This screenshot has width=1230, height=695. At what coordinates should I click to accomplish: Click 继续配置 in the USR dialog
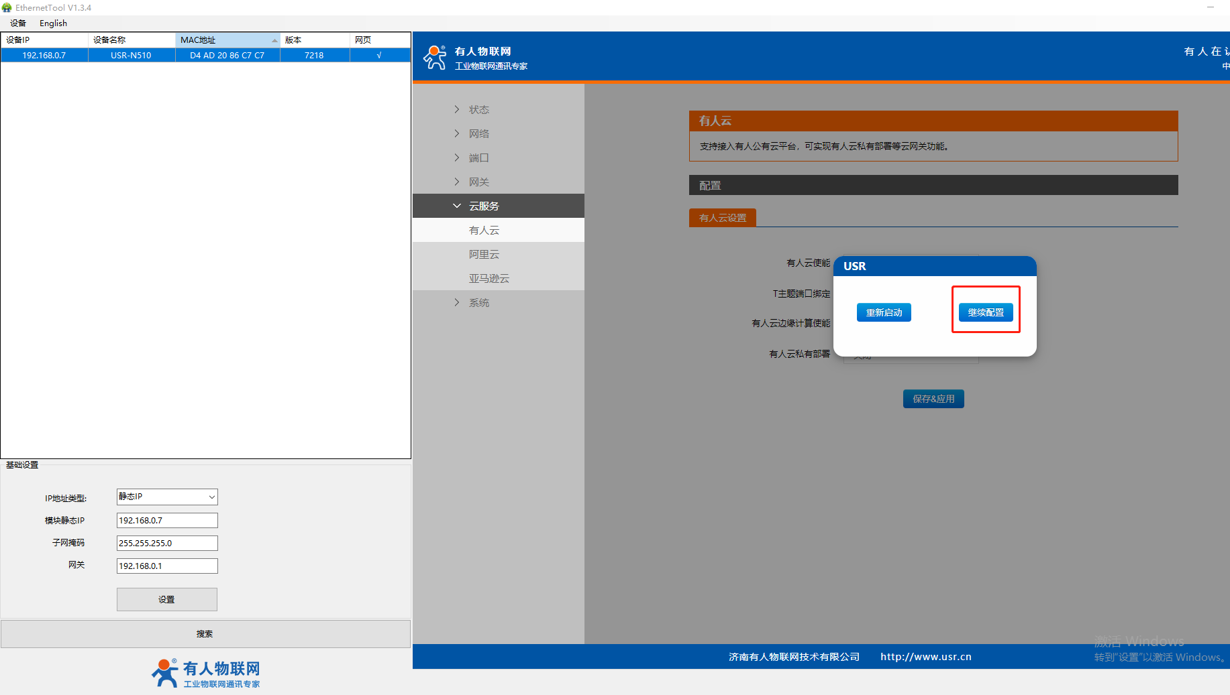click(x=986, y=312)
